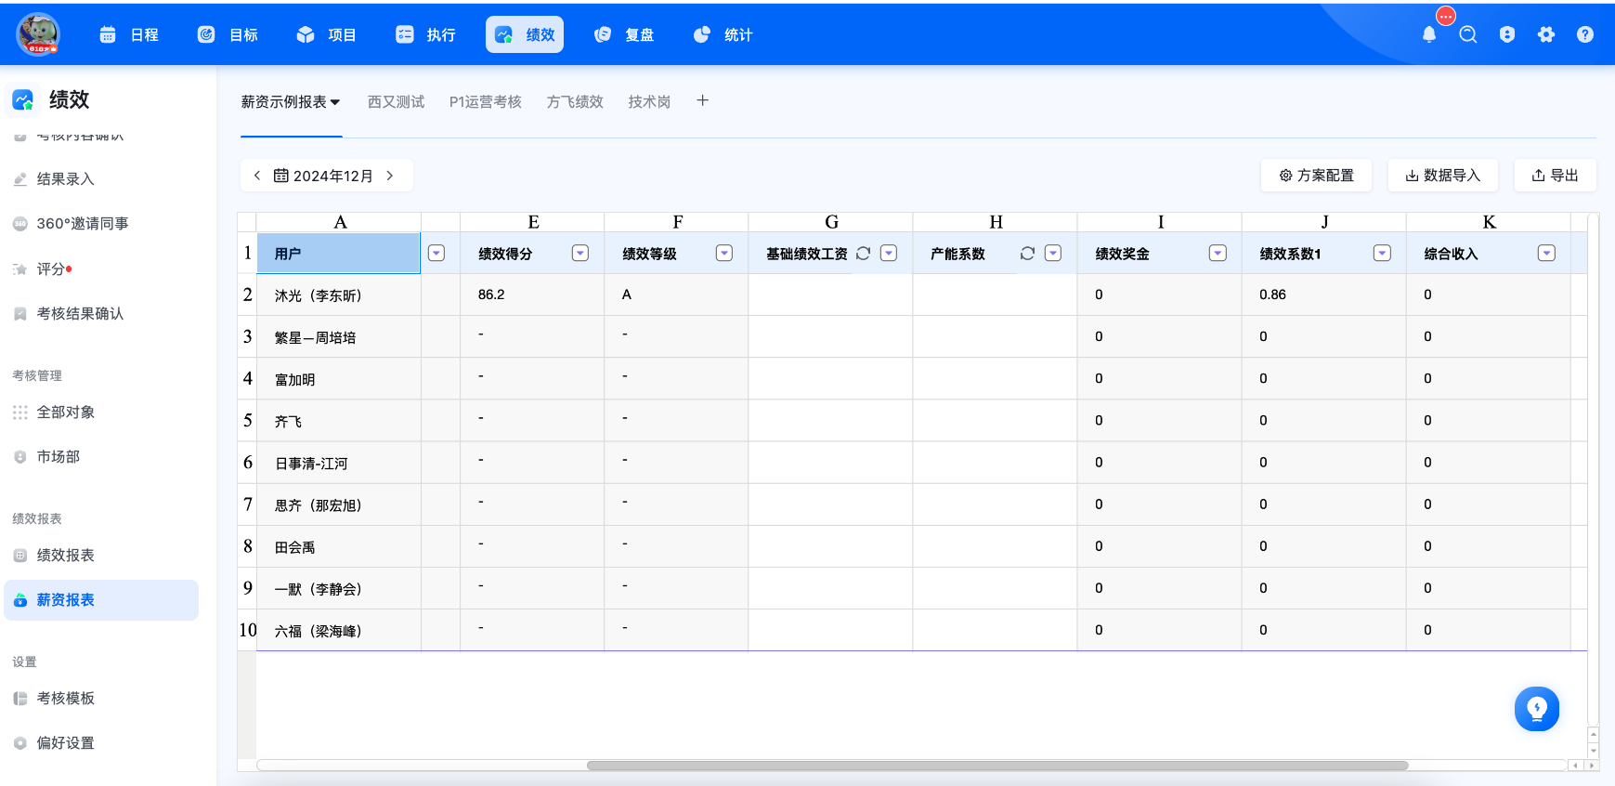Click the horizontal scrollbar right arrow
Image resolution: width=1615 pixels, height=786 pixels.
[x=1594, y=766]
